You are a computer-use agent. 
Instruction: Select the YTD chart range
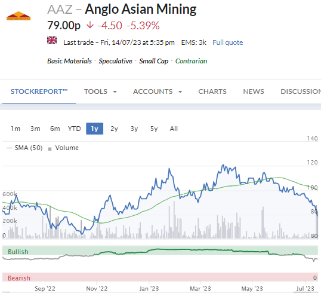click(75, 129)
